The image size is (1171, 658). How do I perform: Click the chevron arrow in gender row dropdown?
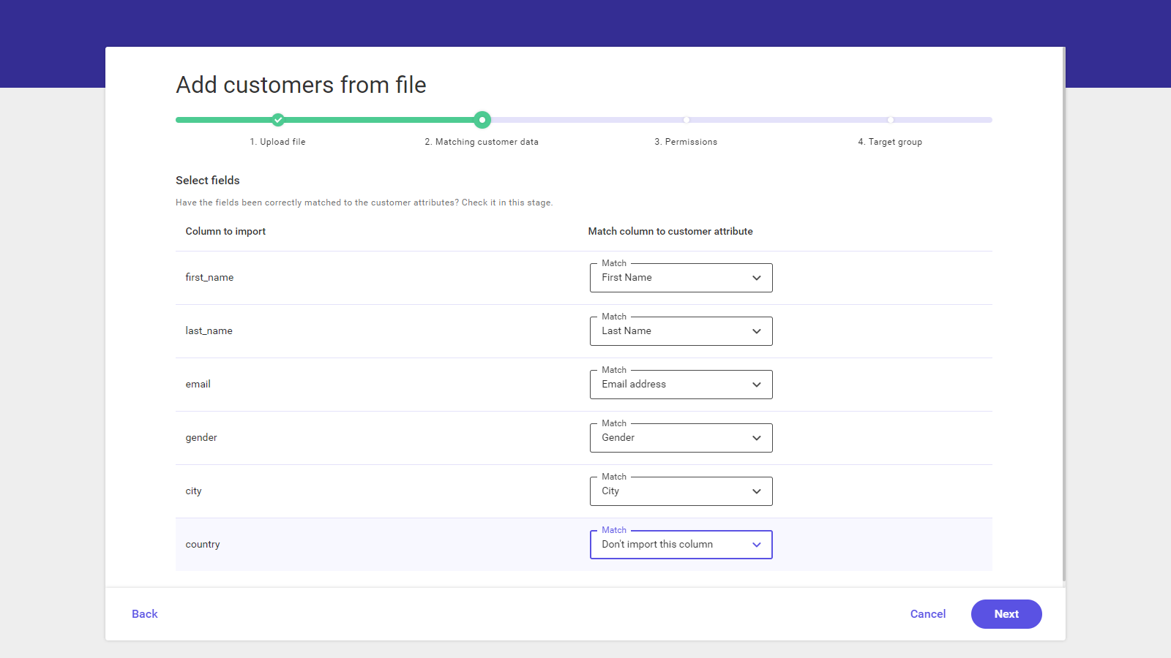757,438
